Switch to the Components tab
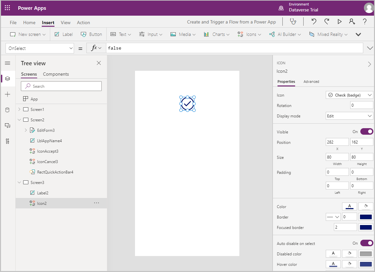This screenshot has width=375, height=272. click(56, 74)
